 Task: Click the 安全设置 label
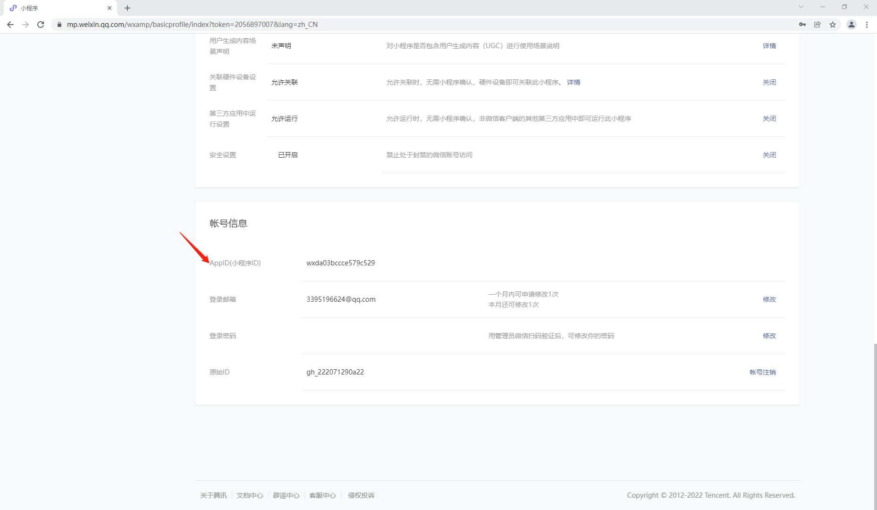coord(223,155)
